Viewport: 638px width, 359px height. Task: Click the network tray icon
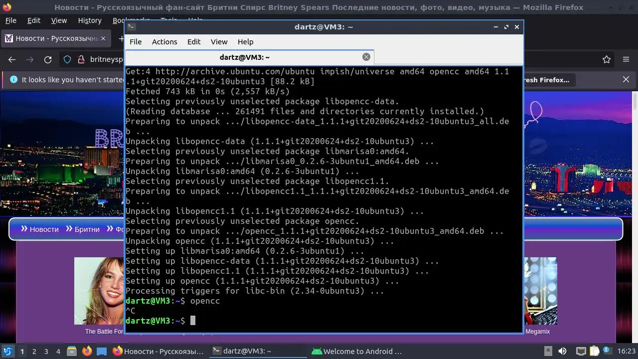point(581,351)
